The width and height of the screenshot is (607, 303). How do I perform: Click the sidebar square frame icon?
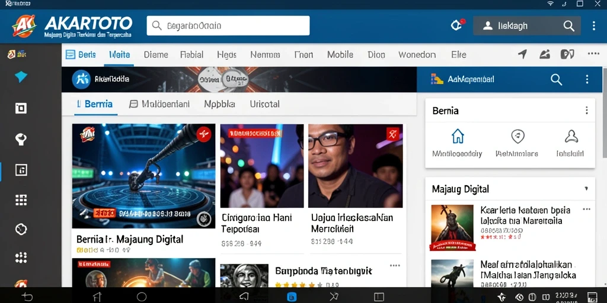pyautogui.click(x=21, y=108)
